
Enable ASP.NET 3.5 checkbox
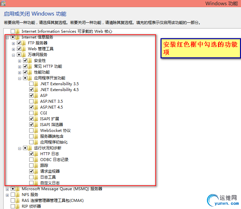(x=31, y=101)
